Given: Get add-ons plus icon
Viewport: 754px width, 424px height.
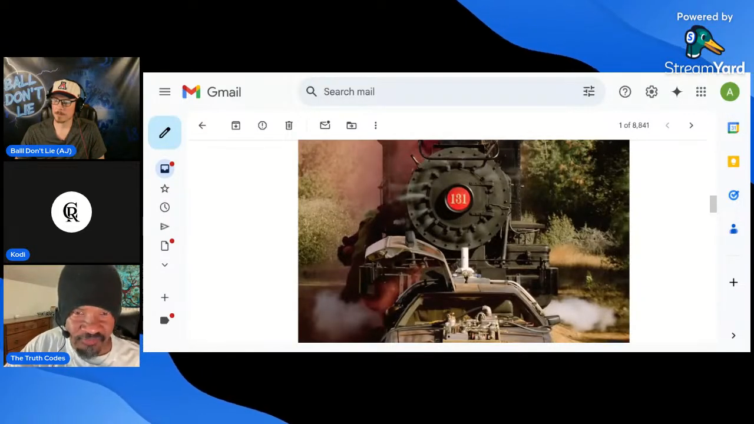Looking at the screenshot, I should [x=733, y=283].
